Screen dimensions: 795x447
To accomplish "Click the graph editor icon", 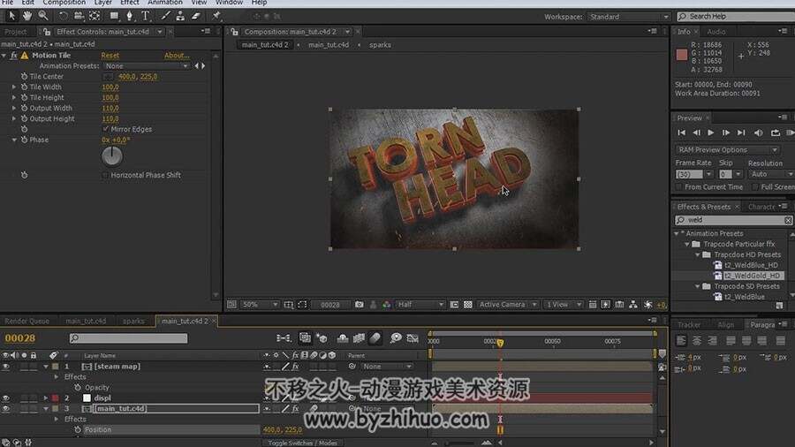I will [x=413, y=338].
